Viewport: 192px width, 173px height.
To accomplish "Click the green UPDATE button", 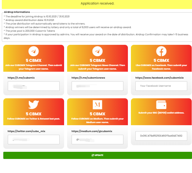I will pyautogui.click(x=98, y=155).
